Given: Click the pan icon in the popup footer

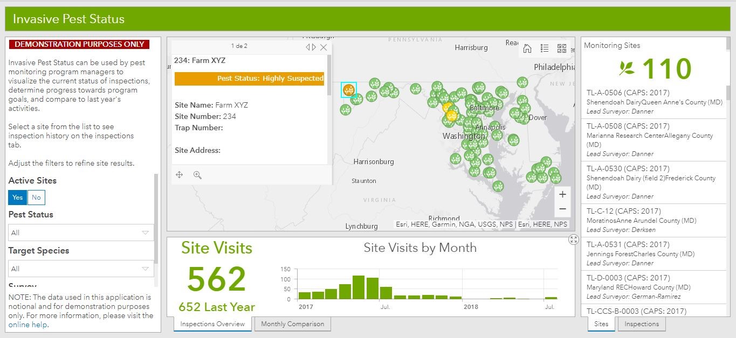Looking at the screenshot, I should pos(180,175).
